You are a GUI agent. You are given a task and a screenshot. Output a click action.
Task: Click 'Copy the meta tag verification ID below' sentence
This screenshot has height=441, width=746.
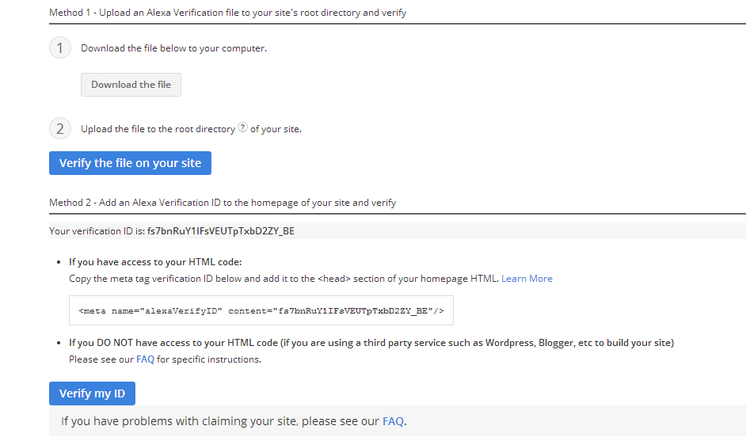point(284,279)
